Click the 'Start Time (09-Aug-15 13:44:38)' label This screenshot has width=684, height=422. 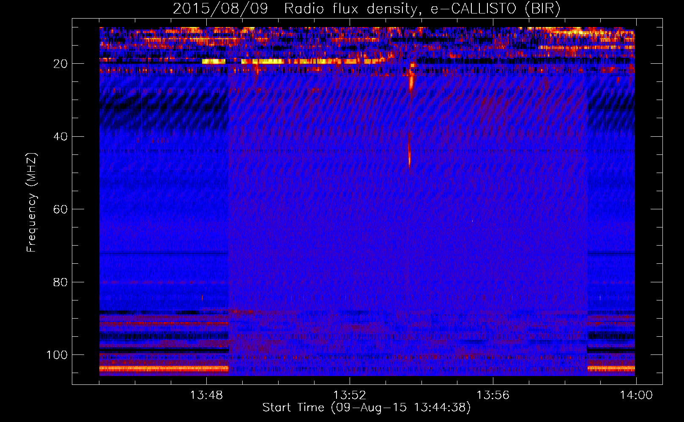367,408
